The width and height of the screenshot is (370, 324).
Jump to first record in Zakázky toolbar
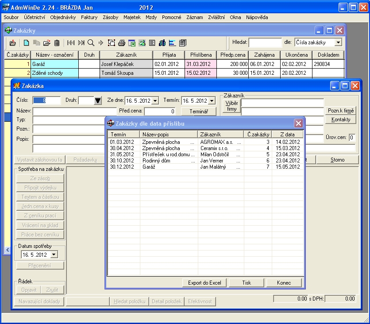(x=71, y=42)
